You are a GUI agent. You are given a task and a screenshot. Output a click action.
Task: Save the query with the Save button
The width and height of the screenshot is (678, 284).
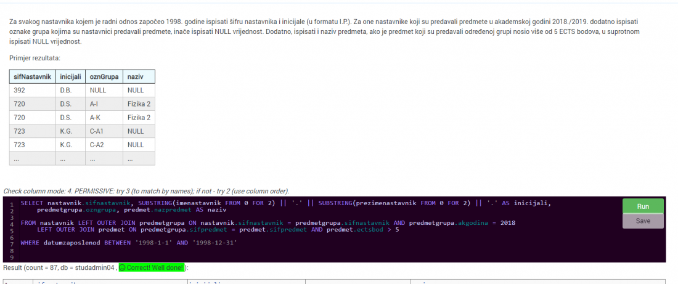click(643, 221)
